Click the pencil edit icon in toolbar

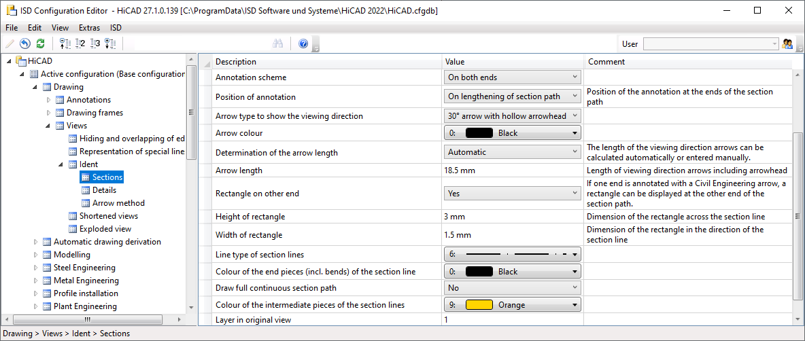[x=10, y=43]
